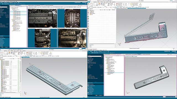
Task: Click the horizontal scrollbar under the Part Navigator list
Action: pyautogui.click(x=10, y=93)
